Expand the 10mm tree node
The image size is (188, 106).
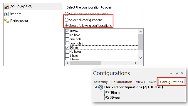101,92
